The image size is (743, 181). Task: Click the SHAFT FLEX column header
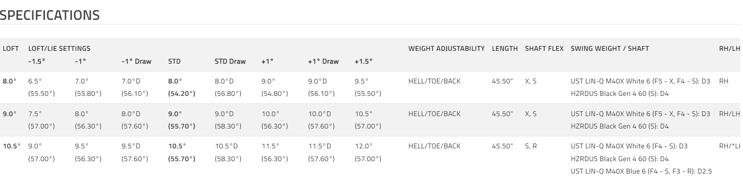tap(544, 48)
